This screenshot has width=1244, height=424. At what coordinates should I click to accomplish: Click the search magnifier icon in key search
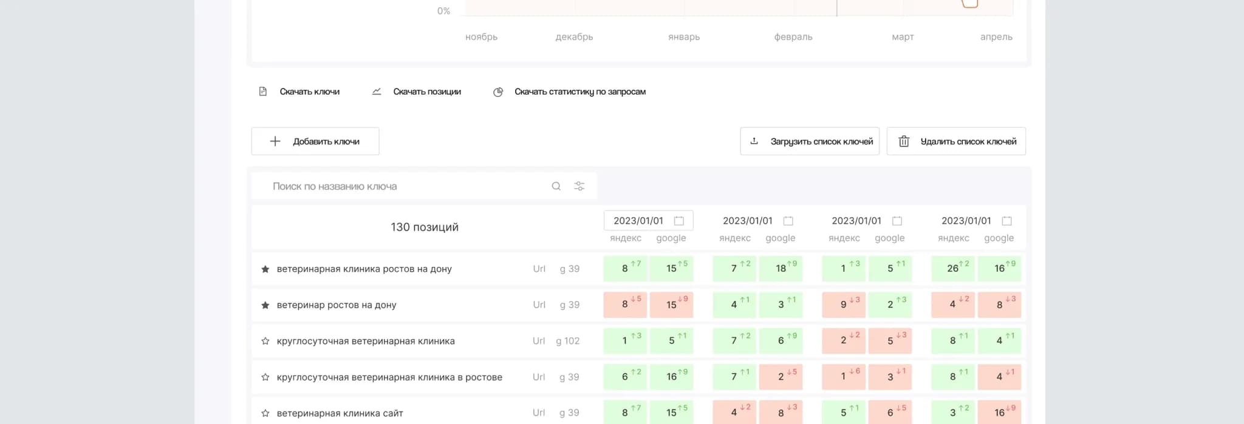(556, 186)
